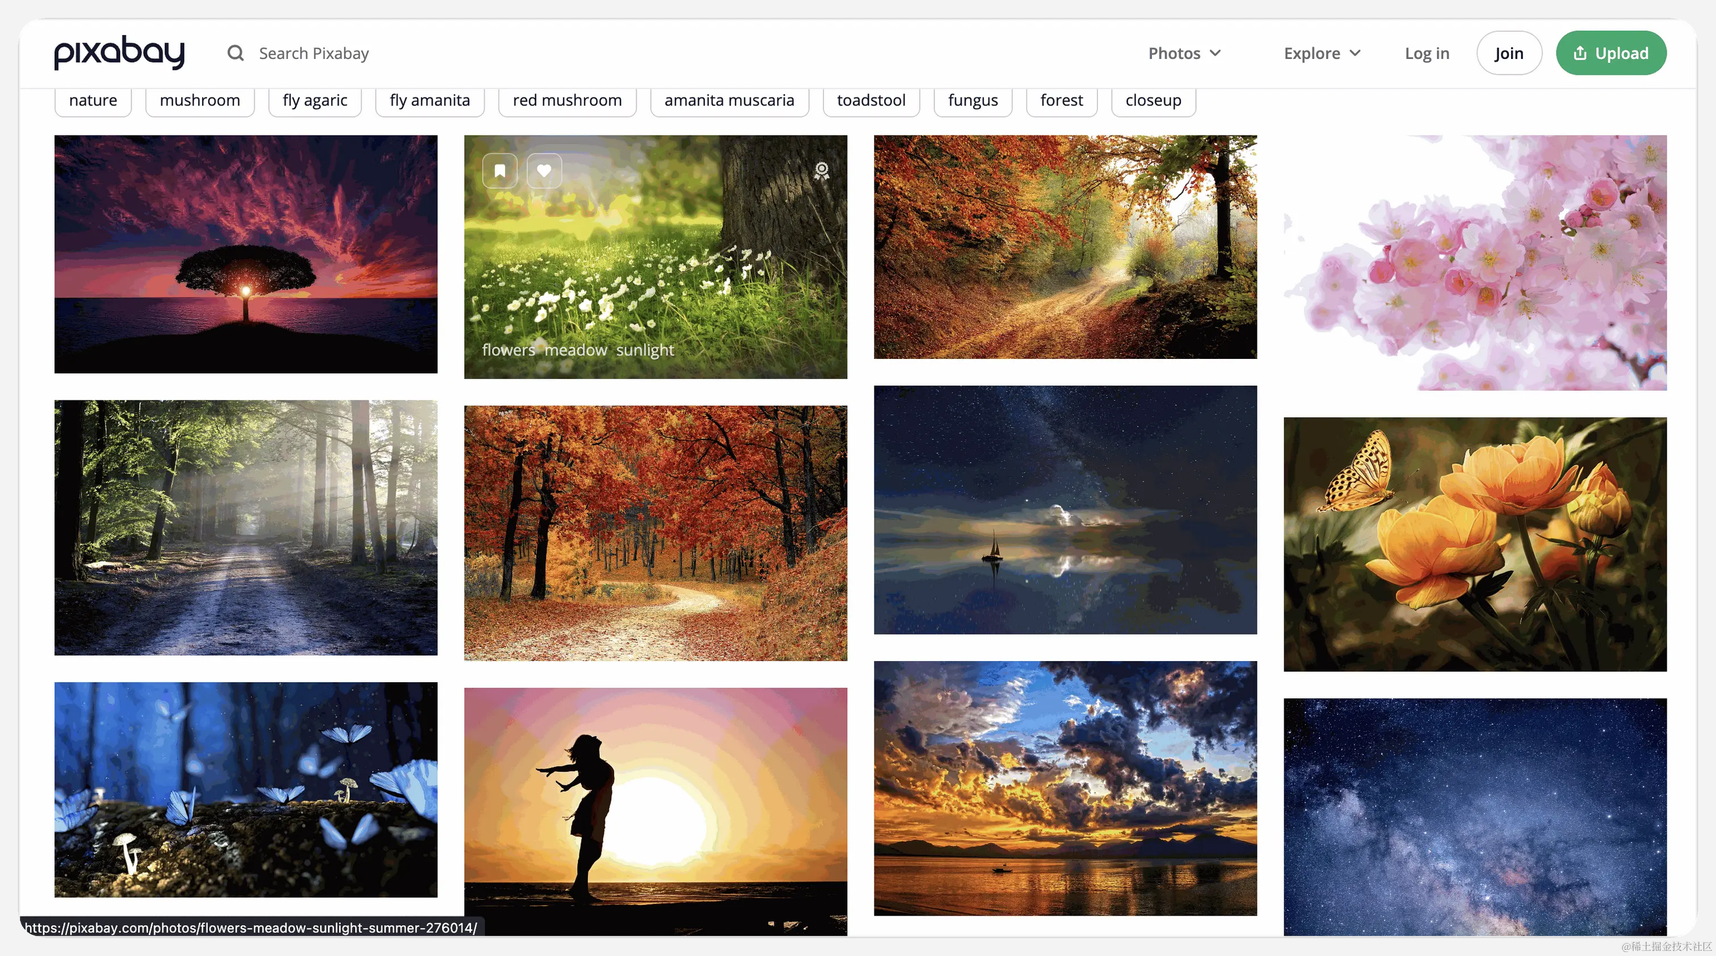Expand the Explore menu

click(1322, 53)
